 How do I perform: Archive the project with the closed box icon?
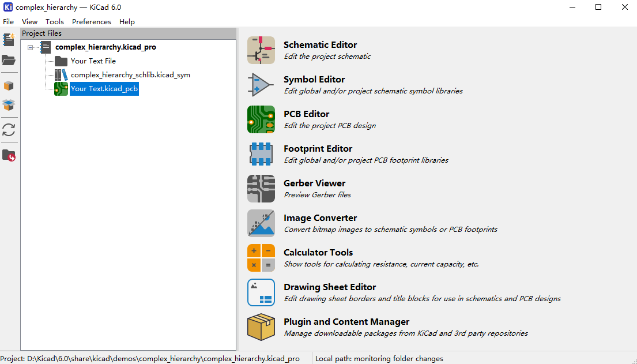coord(9,86)
